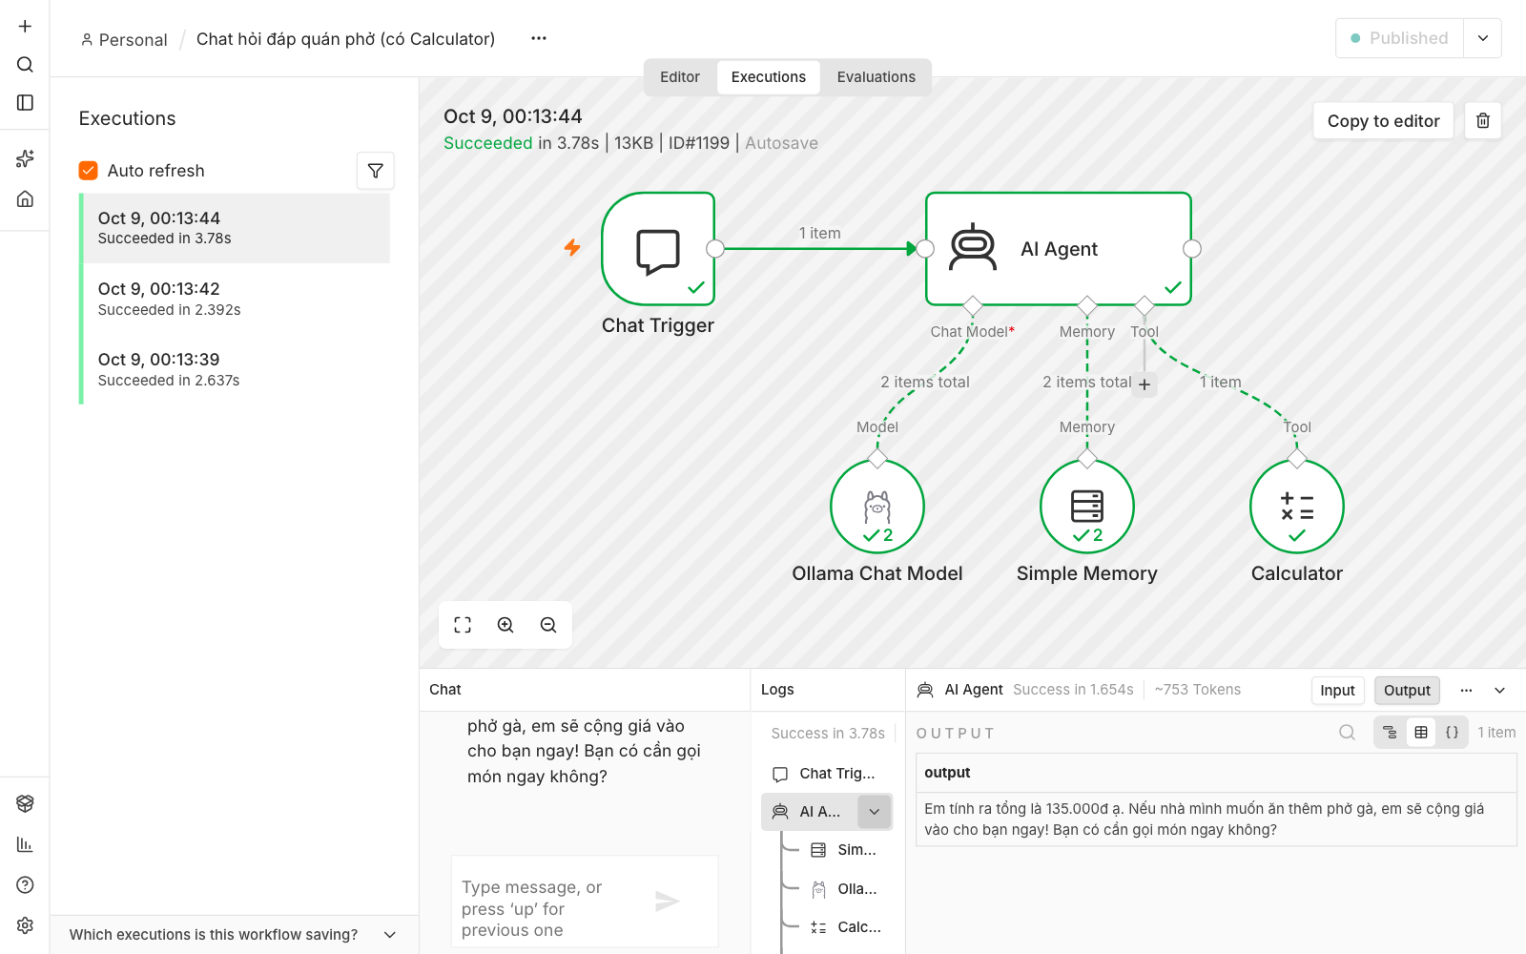The width and height of the screenshot is (1526, 954).
Task: Open the Personal project breadcrumb
Action: [124, 40]
